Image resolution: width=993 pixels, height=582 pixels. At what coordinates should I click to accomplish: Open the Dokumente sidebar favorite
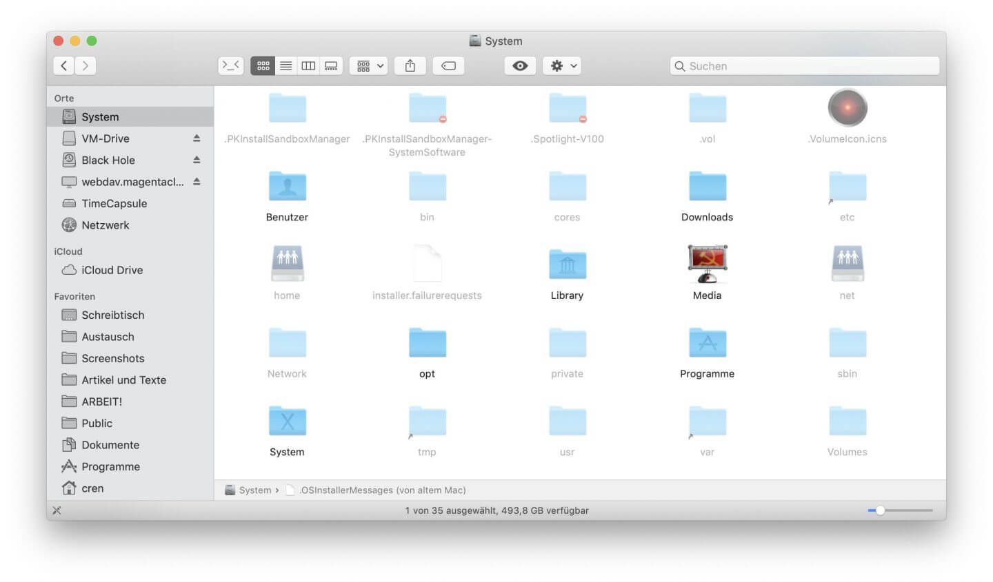[130, 445]
